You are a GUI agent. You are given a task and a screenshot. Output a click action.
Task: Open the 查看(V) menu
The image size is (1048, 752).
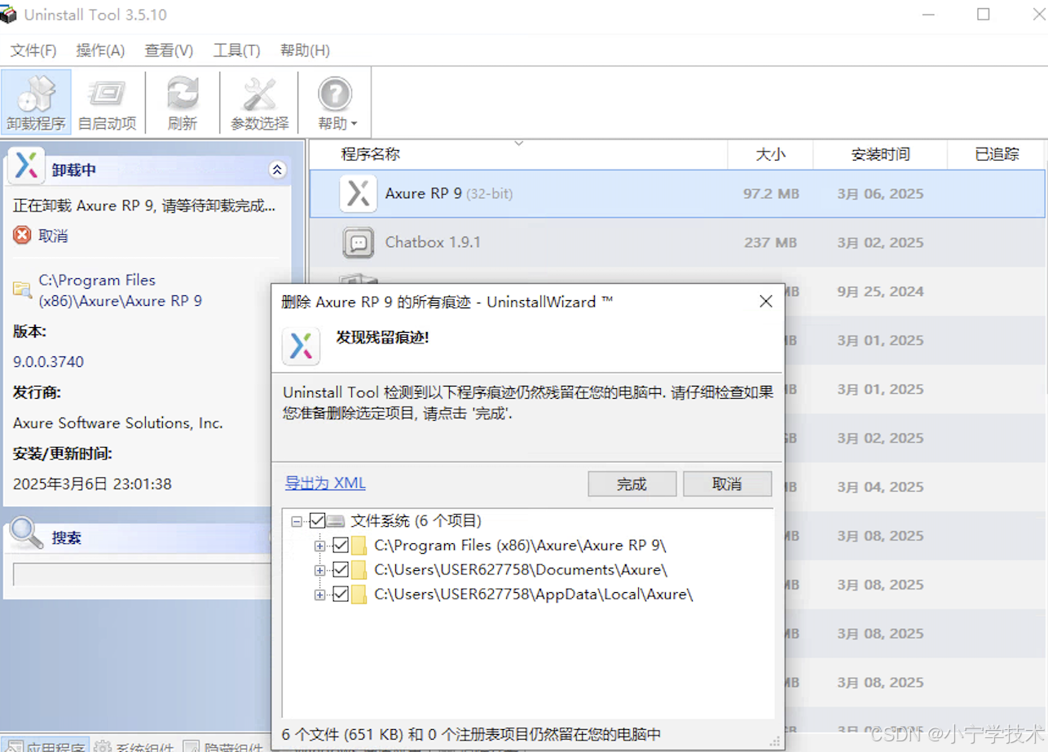tap(169, 51)
